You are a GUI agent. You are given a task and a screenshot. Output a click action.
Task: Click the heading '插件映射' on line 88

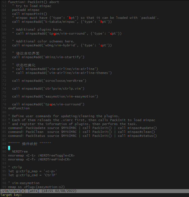pyautogui.click(x=30, y=144)
